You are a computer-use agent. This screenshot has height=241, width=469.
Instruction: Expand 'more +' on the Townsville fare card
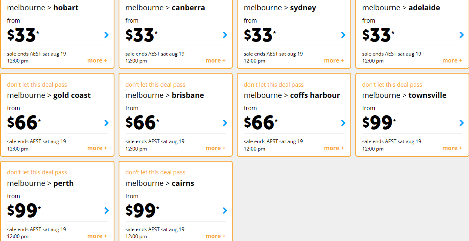pyautogui.click(x=452, y=148)
